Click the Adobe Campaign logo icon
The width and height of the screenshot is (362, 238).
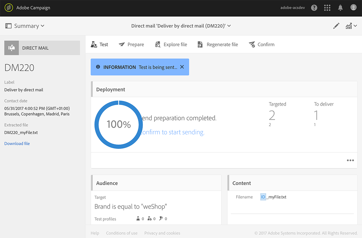click(9, 8)
